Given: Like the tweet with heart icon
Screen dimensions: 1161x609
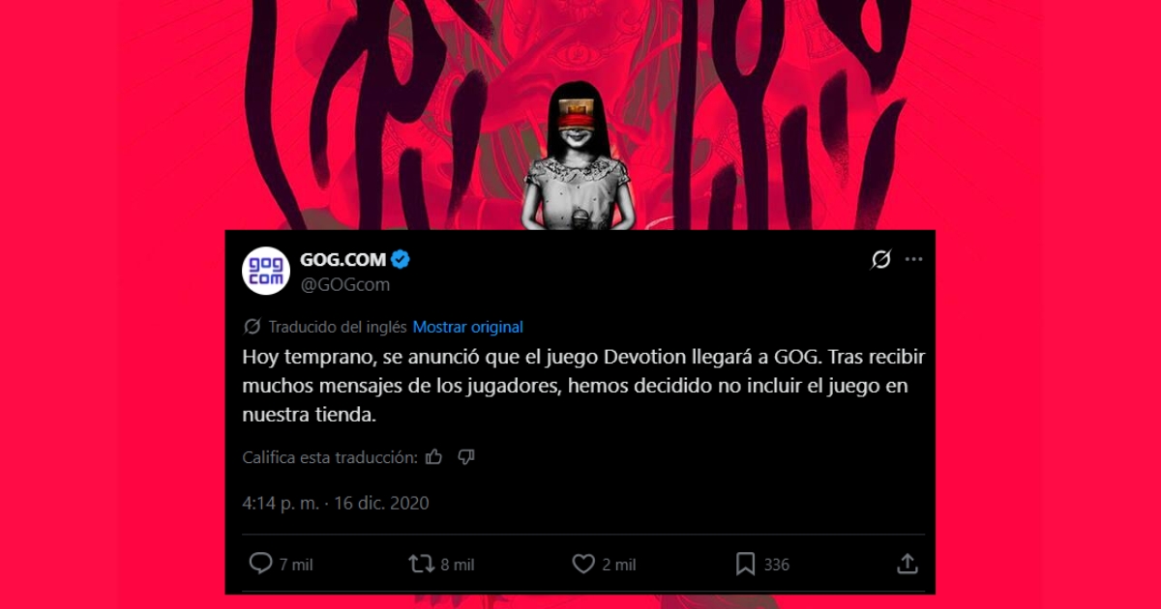Looking at the screenshot, I should [x=582, y=564].
